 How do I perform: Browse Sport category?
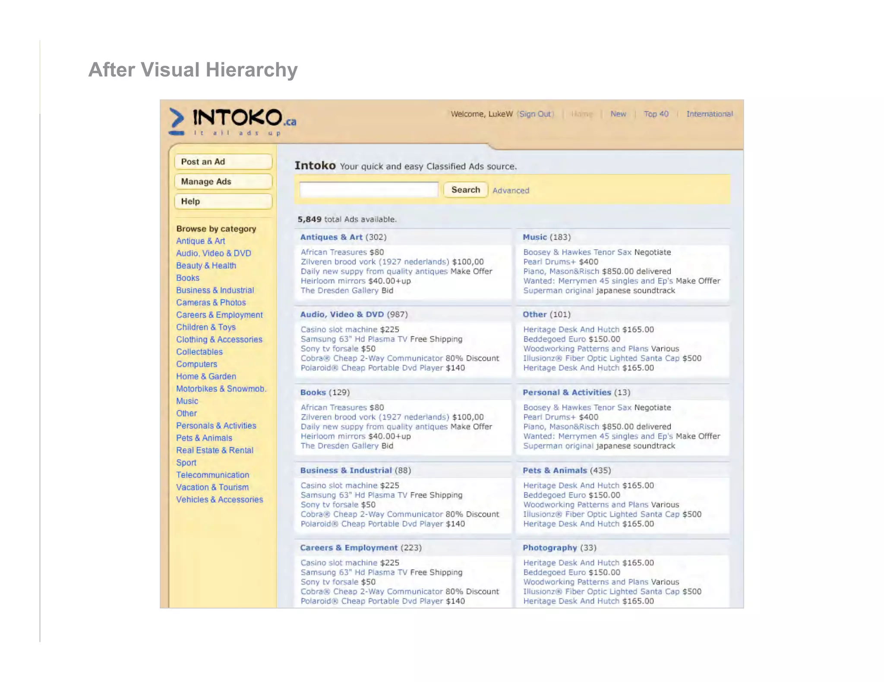[186, 463]
